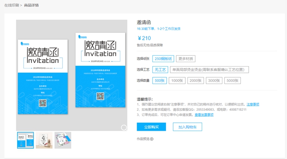This screenshot has height=159, width=287.
Task: Select third floral invitation thumbnail
Action: 63,140
